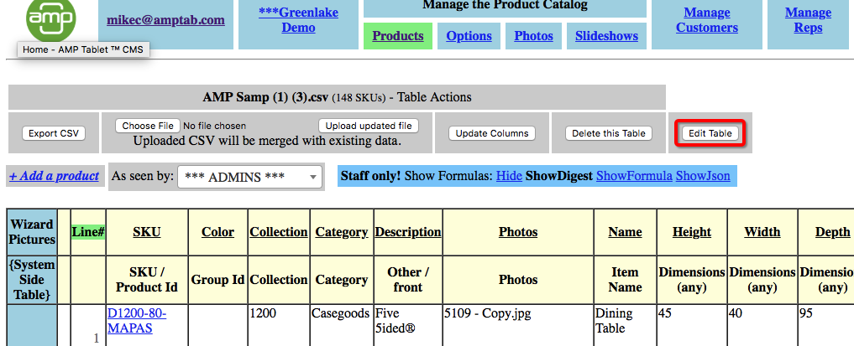Image resolution: width=854 pixels, height=346 pixels.
Task: Click the width value 40 cell
Action: click(762, 325)
